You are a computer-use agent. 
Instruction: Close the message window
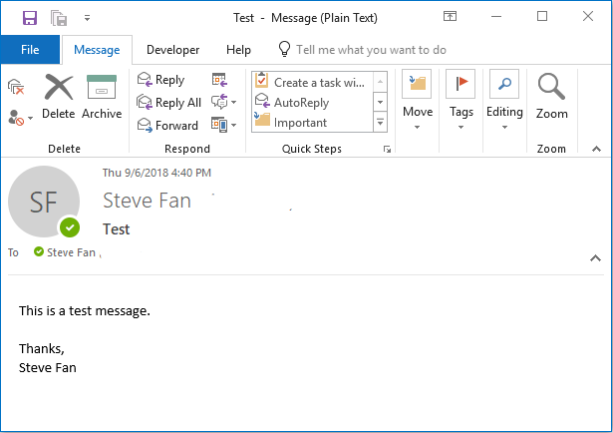coord(588,16)
